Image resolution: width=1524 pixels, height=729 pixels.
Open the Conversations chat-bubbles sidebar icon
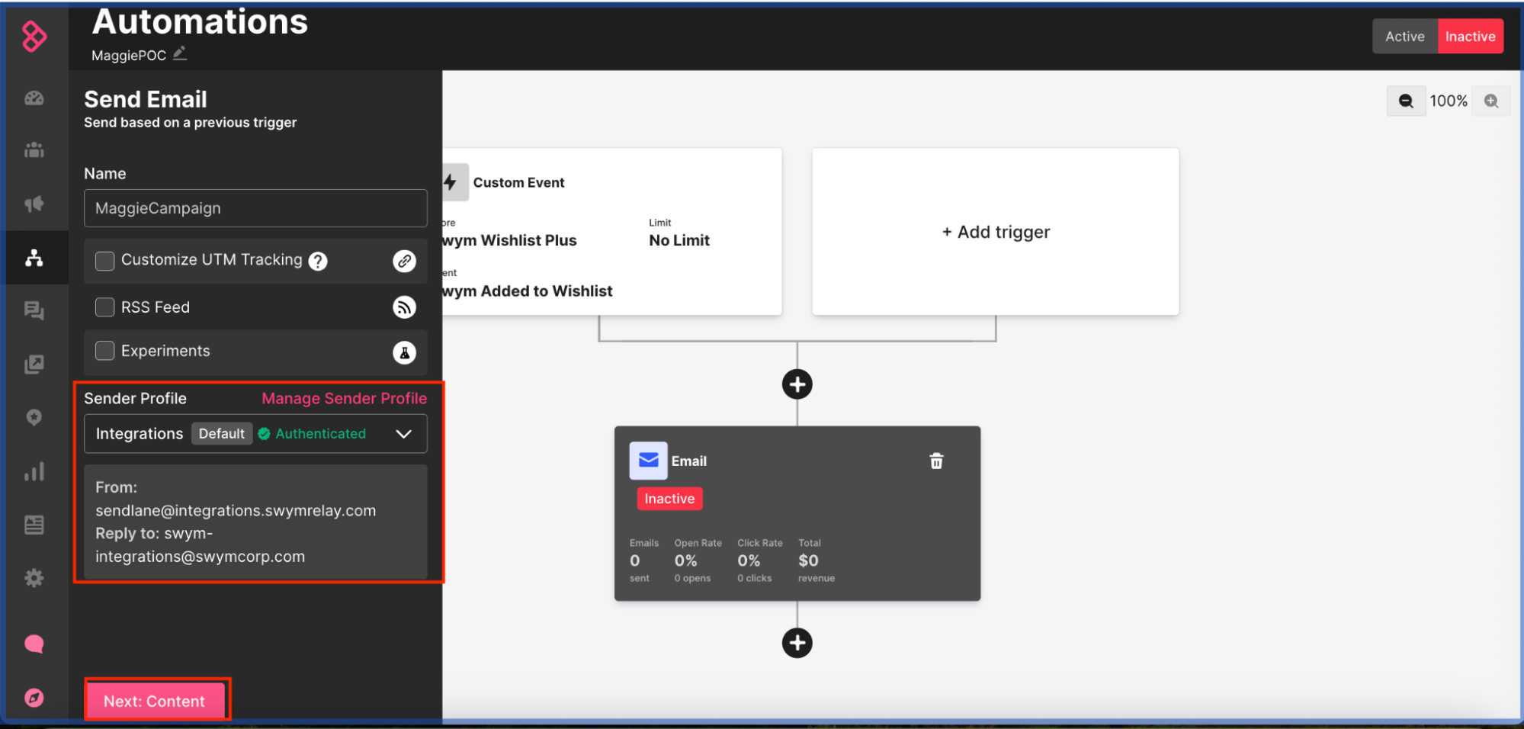coord(34,310)
